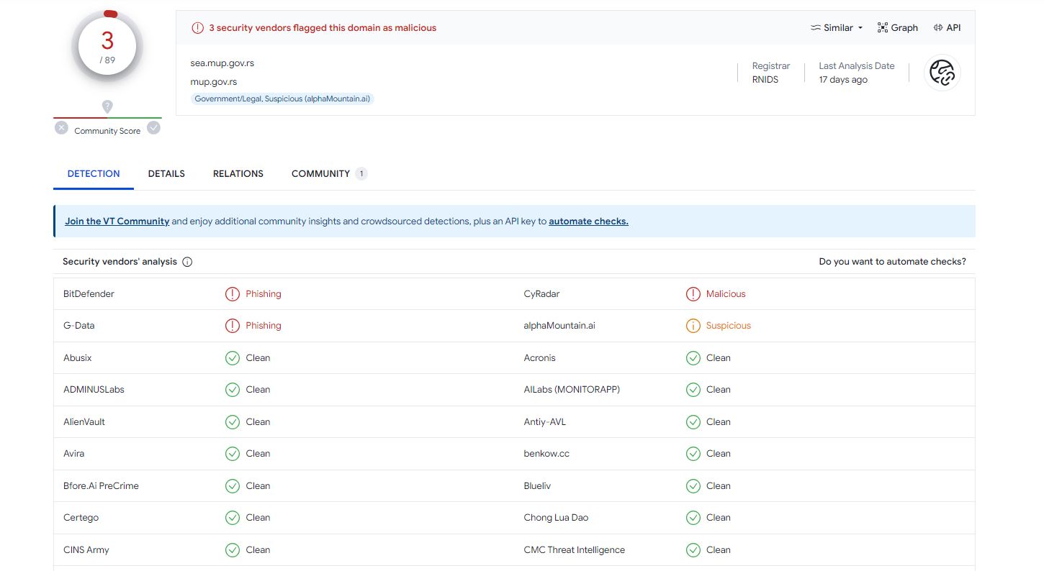Switch to the COMMUNITY tab
This screenshot has width=1044, height=571.
(329, 174)
